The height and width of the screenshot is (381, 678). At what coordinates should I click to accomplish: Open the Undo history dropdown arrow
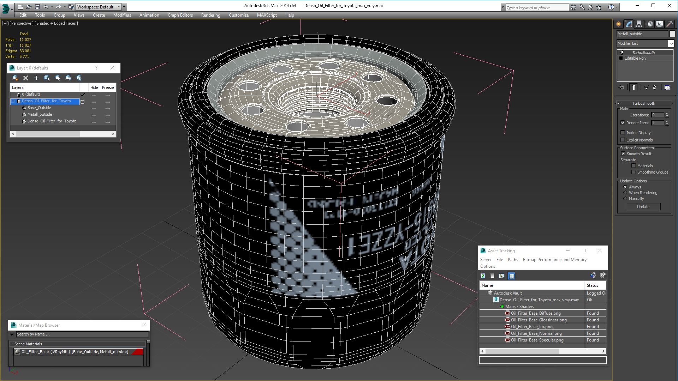[x=52, y=7]
